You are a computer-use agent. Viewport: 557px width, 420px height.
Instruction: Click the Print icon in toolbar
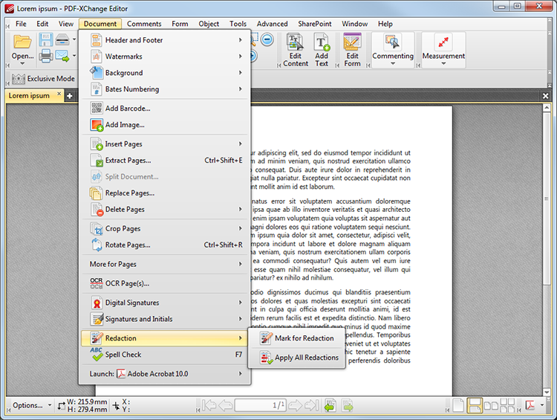(x=45, y=56)
